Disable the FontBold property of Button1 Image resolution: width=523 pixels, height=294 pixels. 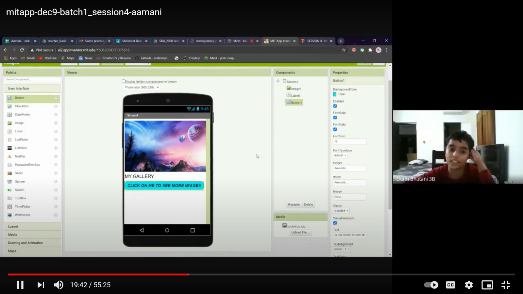click(x=335, y=118)
